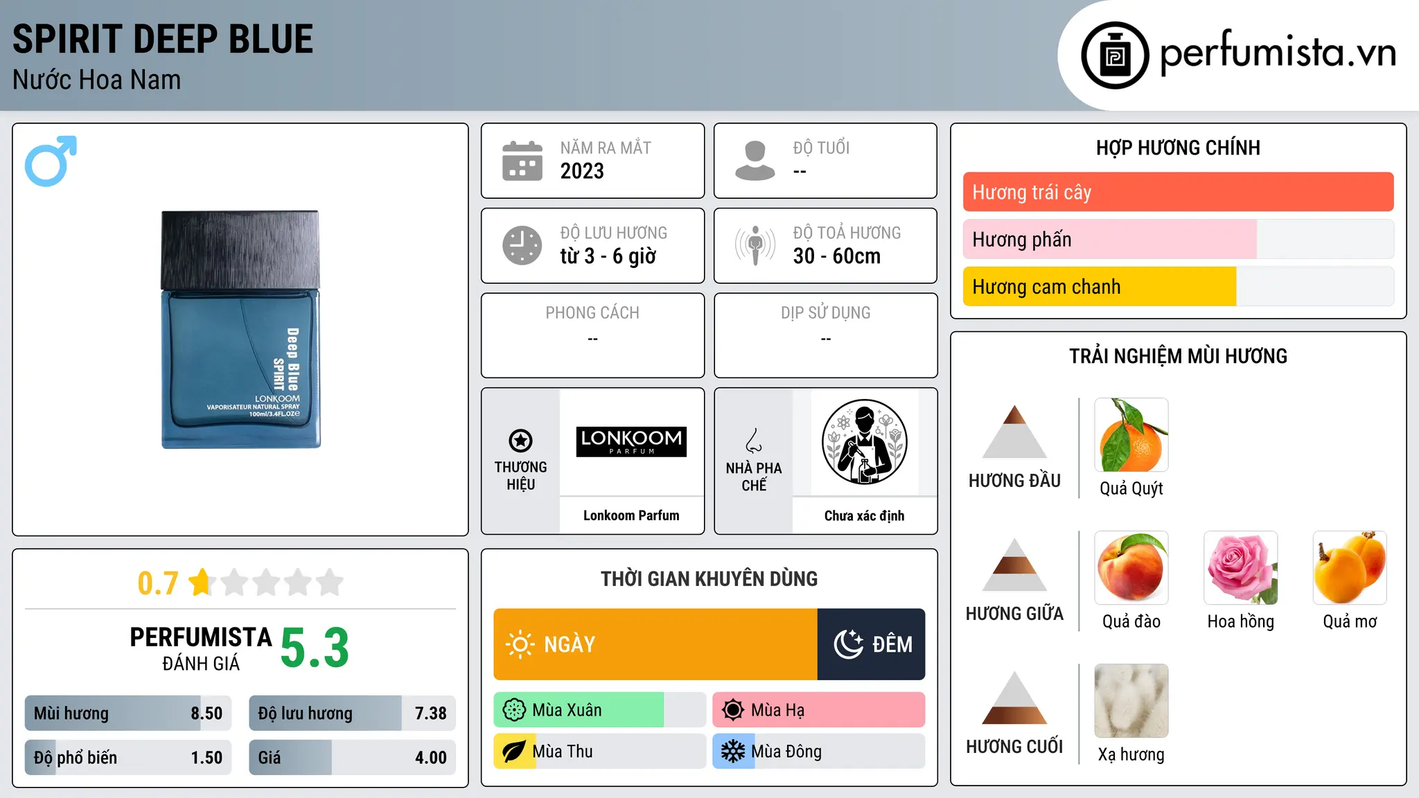
Task: Click the blue male gender symbol
Action: pos(51,161)
